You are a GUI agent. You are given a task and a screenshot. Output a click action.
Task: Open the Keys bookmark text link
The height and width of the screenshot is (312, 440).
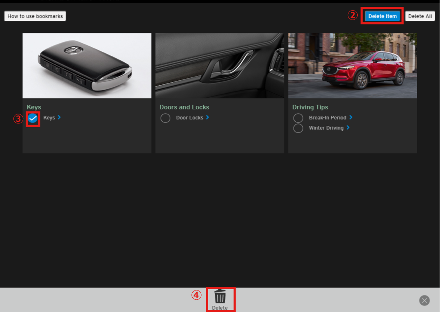click(49, 118)
